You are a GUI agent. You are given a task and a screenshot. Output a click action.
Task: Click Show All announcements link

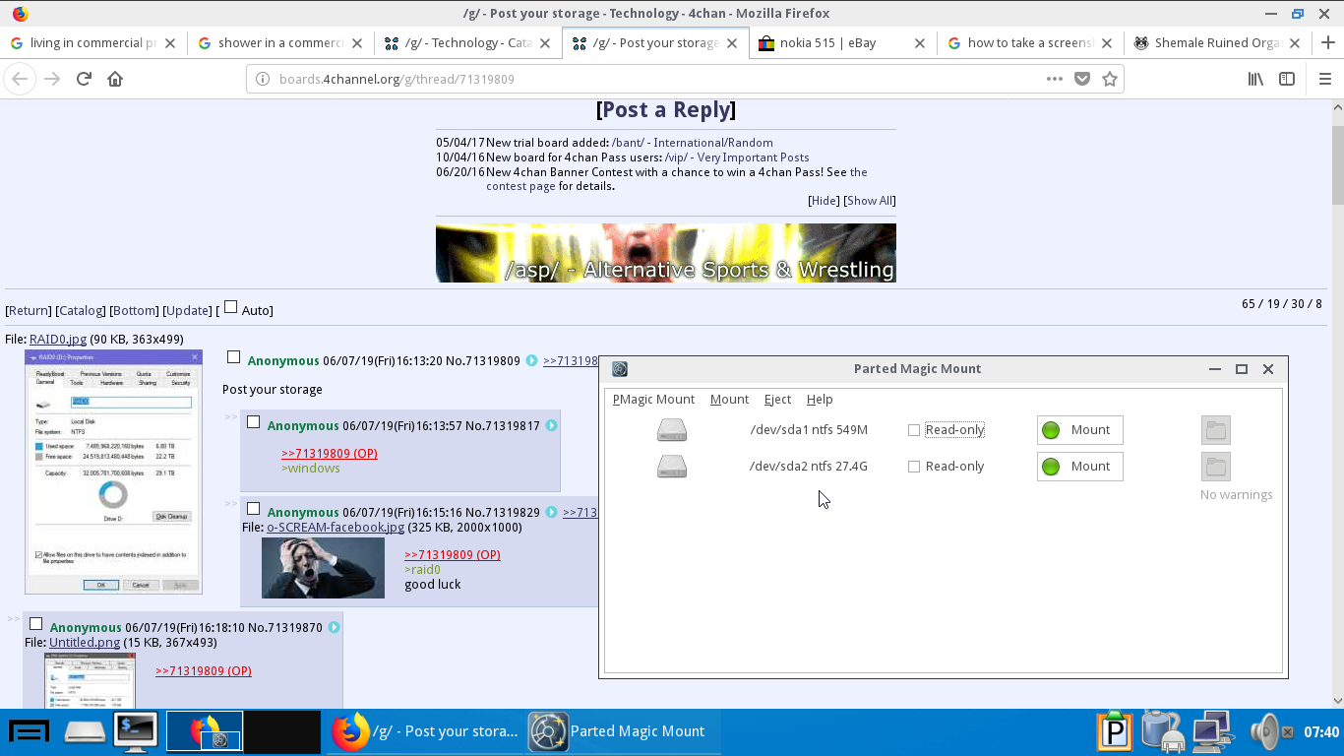869,201
